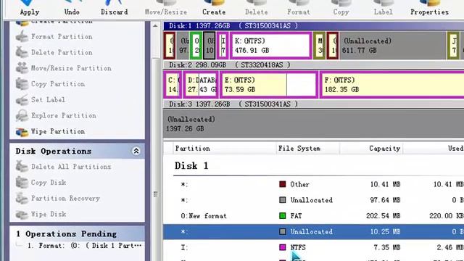Click the Explore Partition sidebar icon
This screenshot has width=464, height=261.
tap(22, 115)
